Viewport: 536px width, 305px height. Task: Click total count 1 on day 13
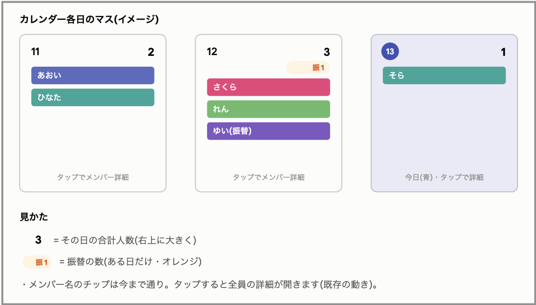point(503,52)
